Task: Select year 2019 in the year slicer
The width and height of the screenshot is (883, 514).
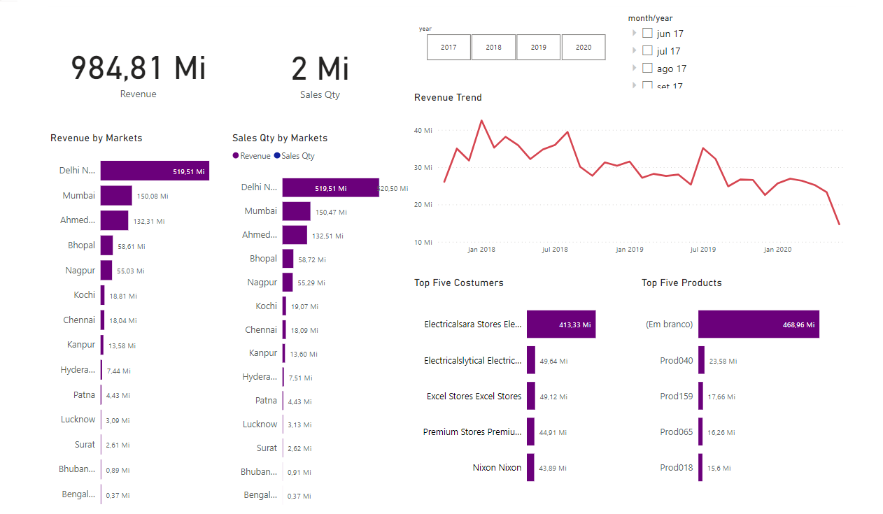Action: pos(538,47)
